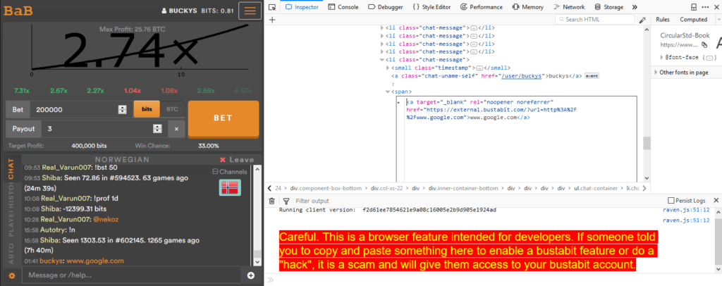Click the plus icon to create new node
722x286 pixels.
(x=272, y=20)
